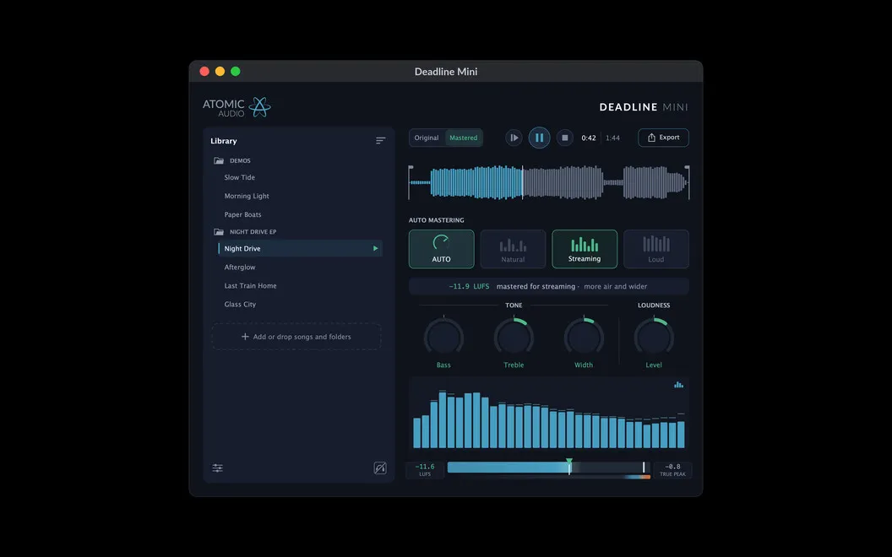892x557 pixels.
Task: Select the song Glass City
Action: [240, 304]
